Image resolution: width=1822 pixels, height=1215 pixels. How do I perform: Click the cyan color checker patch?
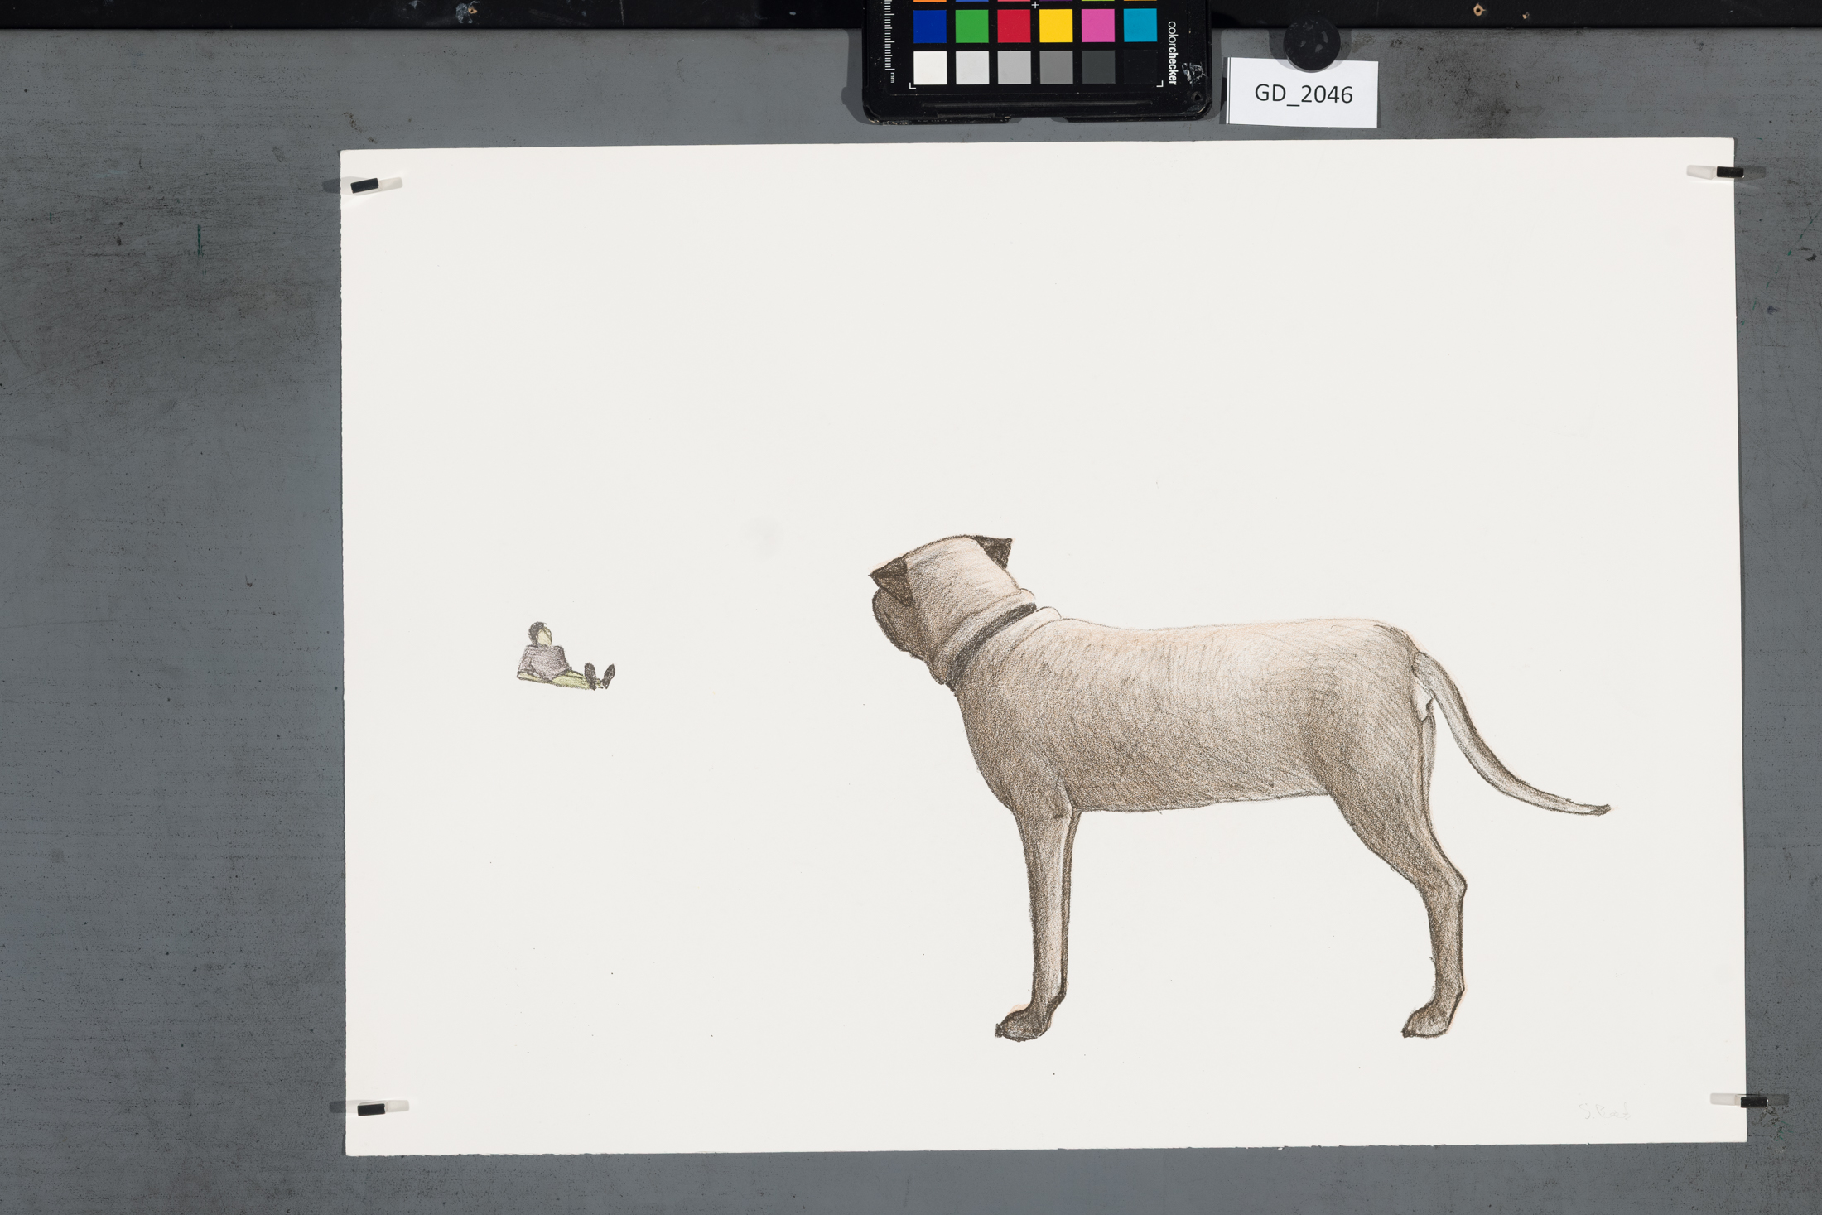pyautogui.click(x=1140, y=26)
